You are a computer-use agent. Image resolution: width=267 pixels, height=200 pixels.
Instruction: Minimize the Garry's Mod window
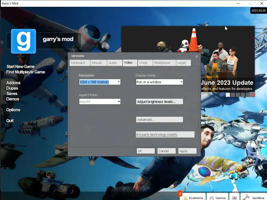(238, 3)
